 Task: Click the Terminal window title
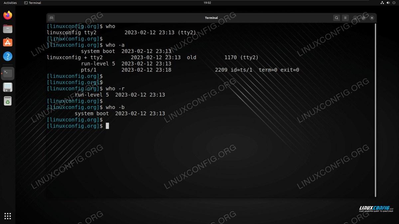[211, 18]
